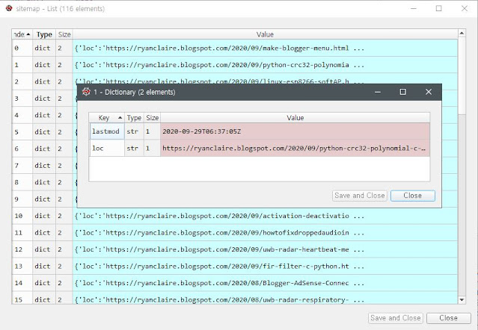Click Spyder icon in sitemap window title
478x330 pixels.
[x=9, y=8]
